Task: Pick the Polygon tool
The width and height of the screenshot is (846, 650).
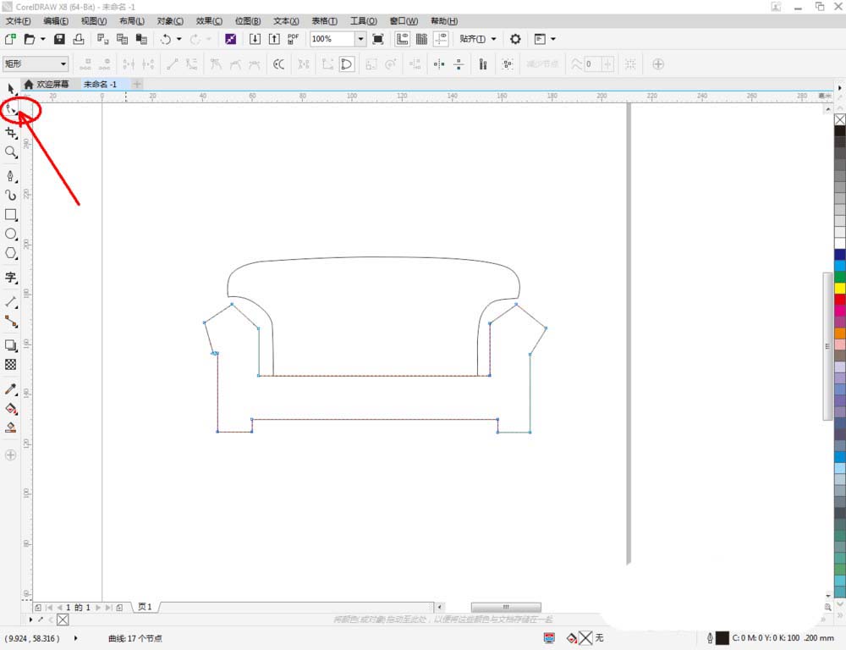Action: click(x=11, y=253)
